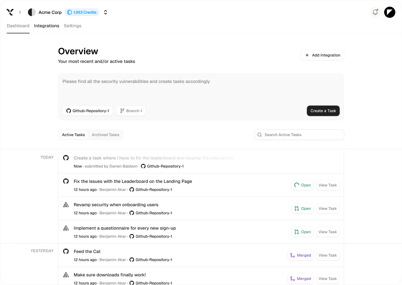Select the branch icon on the Branch-1 chip

point(122,111)
